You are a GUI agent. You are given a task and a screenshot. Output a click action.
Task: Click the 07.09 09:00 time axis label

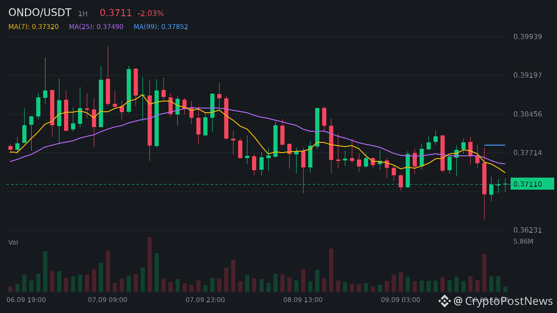(x=107, y=300)
